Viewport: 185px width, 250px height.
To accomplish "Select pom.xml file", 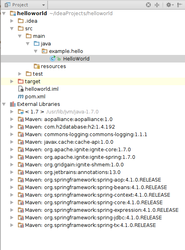I will click(x=35, y=97).
